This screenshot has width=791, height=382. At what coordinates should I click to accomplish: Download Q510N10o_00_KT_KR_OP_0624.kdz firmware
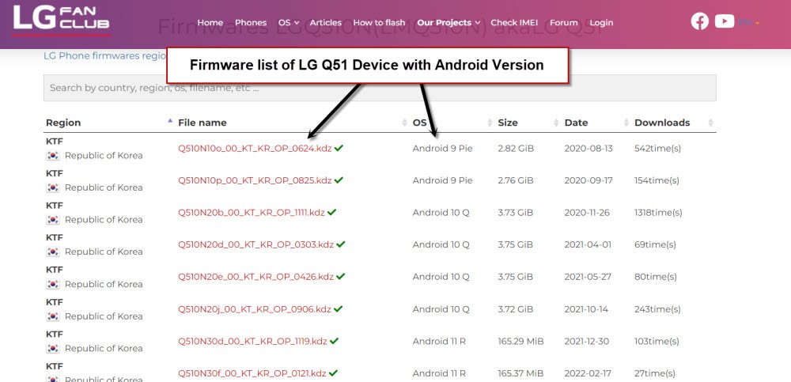point(255,149)
